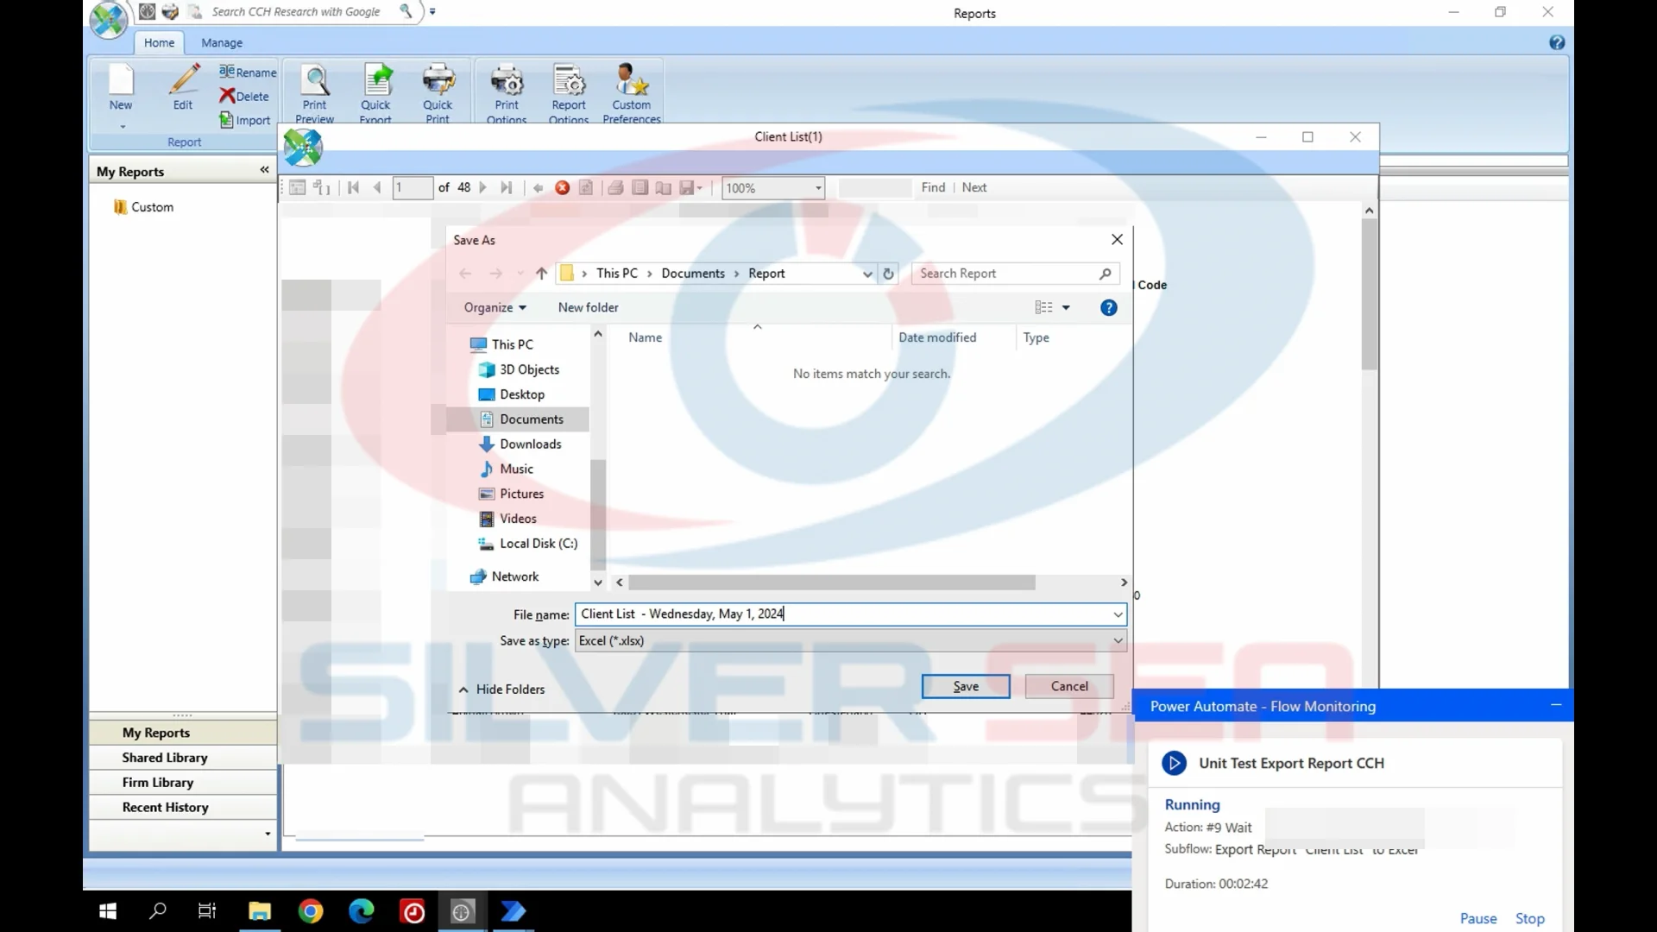Click Find in the viewer toolbar
Viewport: 1657px width, 932px height.
[933, 187]
